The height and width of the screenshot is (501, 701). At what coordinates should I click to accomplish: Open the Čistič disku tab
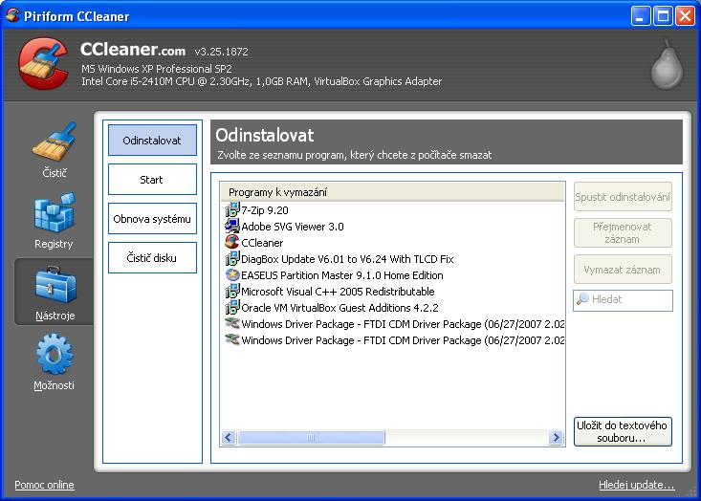[152, 258]
